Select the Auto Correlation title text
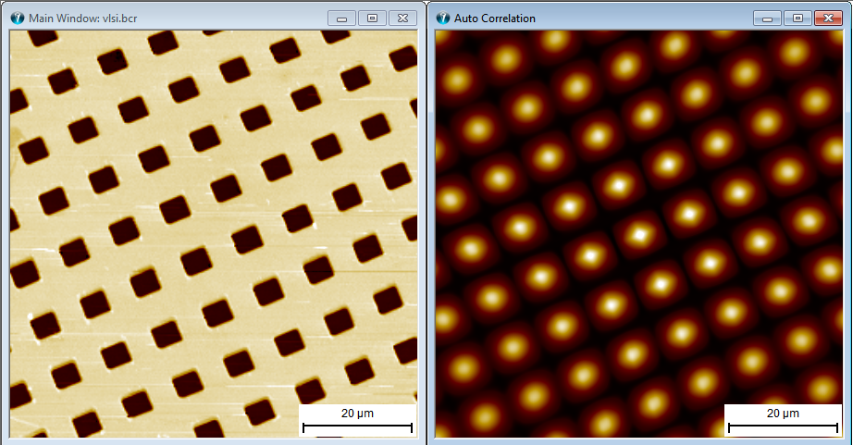Viewport: 853px width, 445px height. point(495,19)
